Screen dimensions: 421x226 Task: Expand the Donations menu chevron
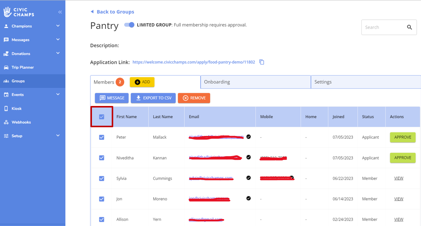[58, 54]
